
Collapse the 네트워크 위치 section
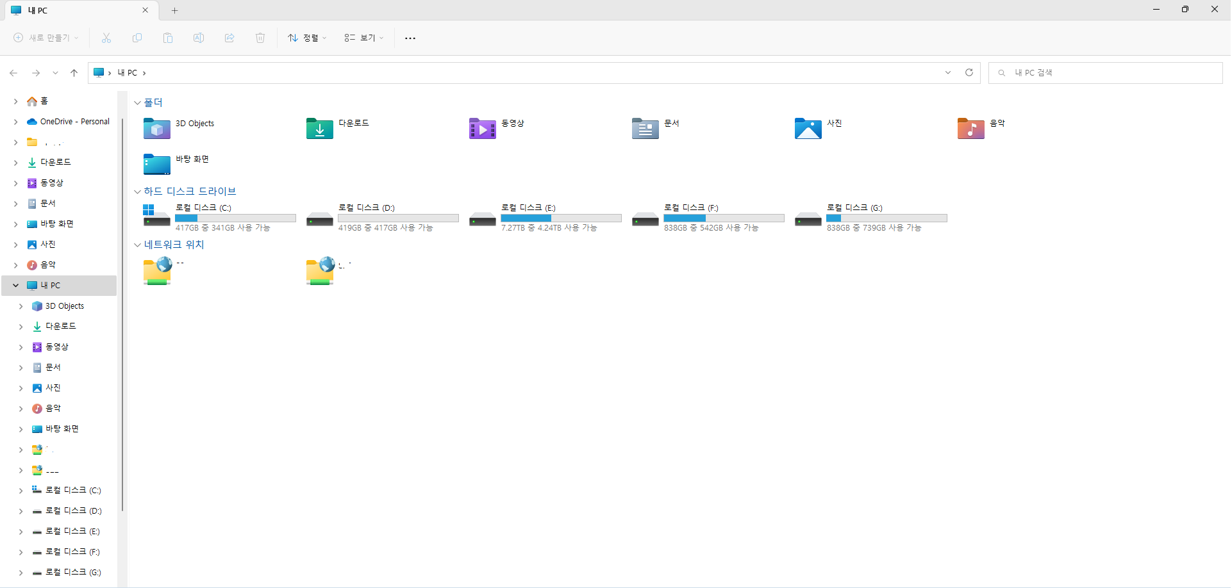click(137, 245)
